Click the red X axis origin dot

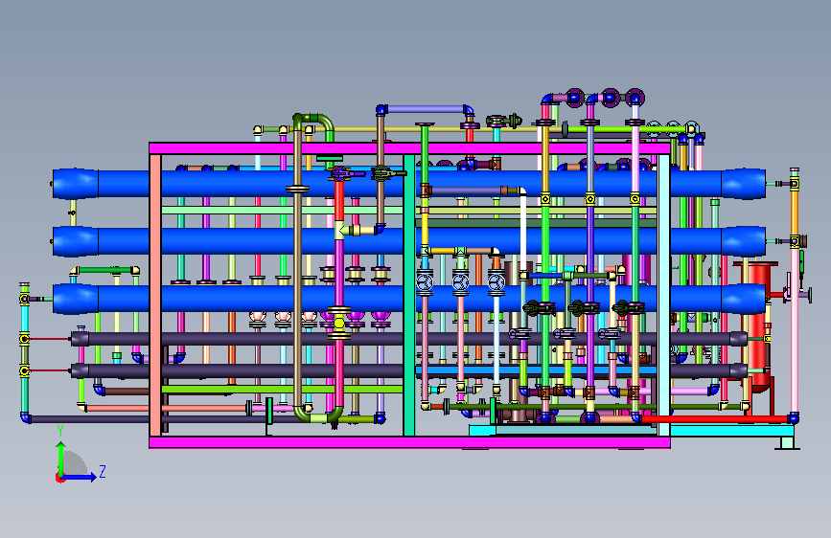click(x=59, y=478)
